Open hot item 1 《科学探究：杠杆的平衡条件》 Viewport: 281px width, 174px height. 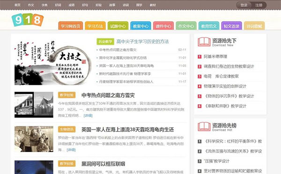point(233,141)
